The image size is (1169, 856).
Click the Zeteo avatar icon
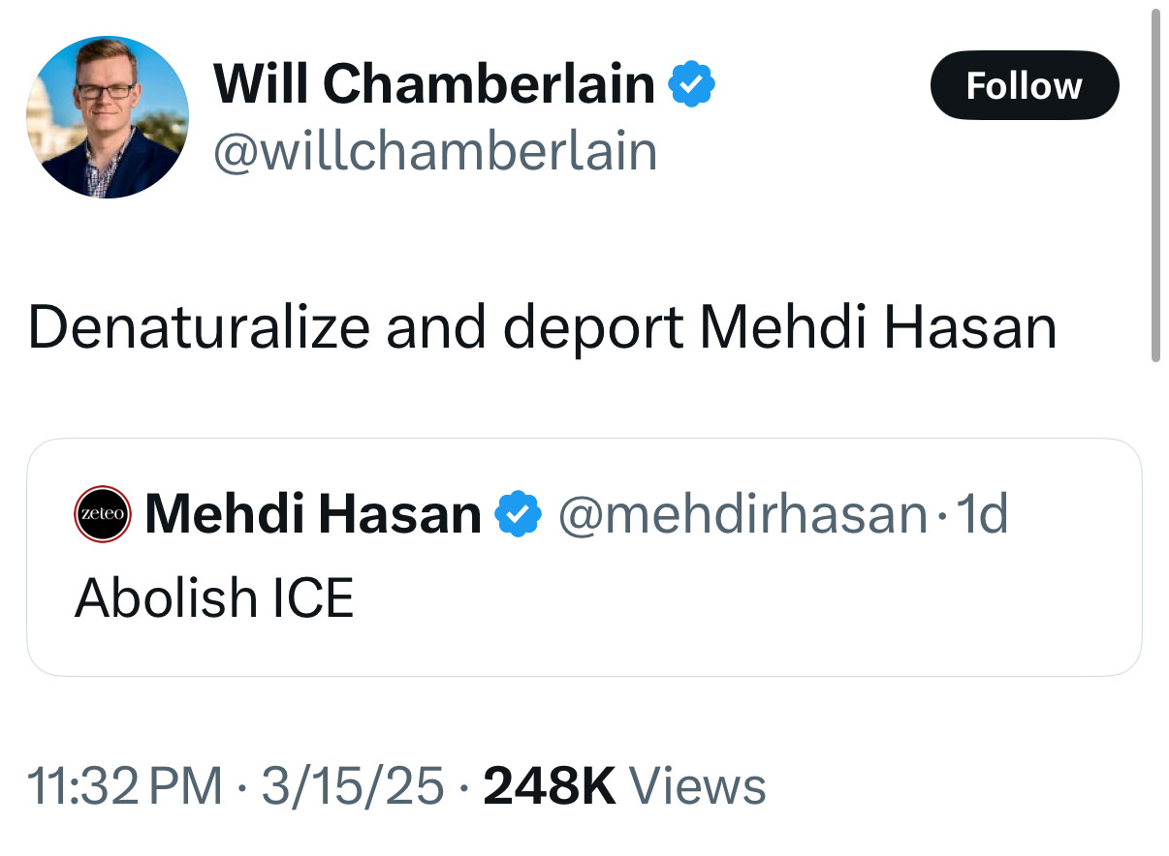click(102, 514)
